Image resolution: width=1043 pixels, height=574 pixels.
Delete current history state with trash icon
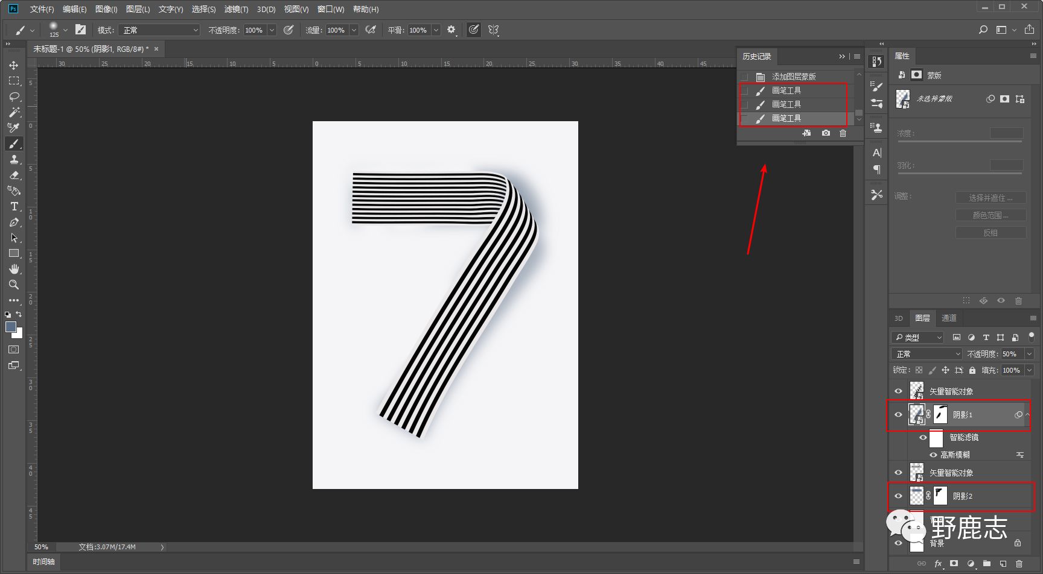843,133
